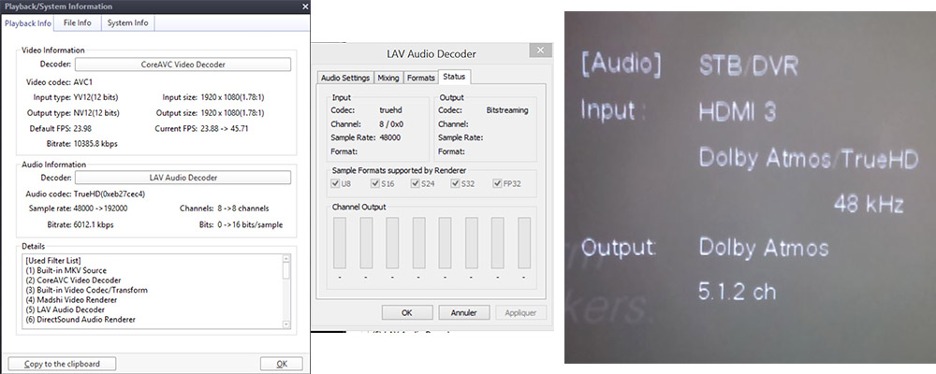Click the Details list scroll-down arrow
Viewport: 936px width, 374px height.
(x=285, y=324)
